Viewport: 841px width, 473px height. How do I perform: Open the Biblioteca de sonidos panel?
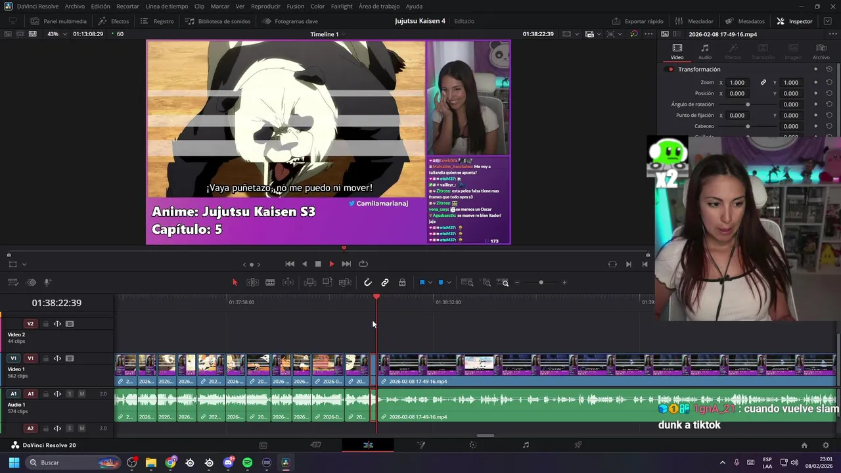coord(218,21)
